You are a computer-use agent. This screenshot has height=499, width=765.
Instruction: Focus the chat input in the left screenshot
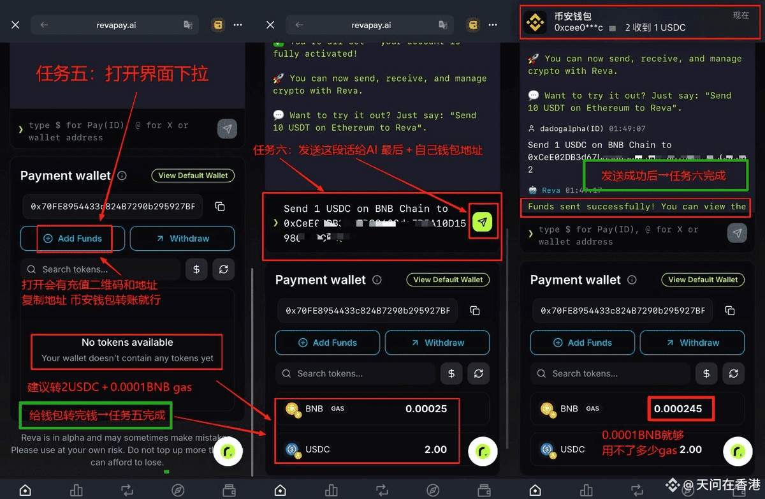pyautogui.click(x=115, y=131)
